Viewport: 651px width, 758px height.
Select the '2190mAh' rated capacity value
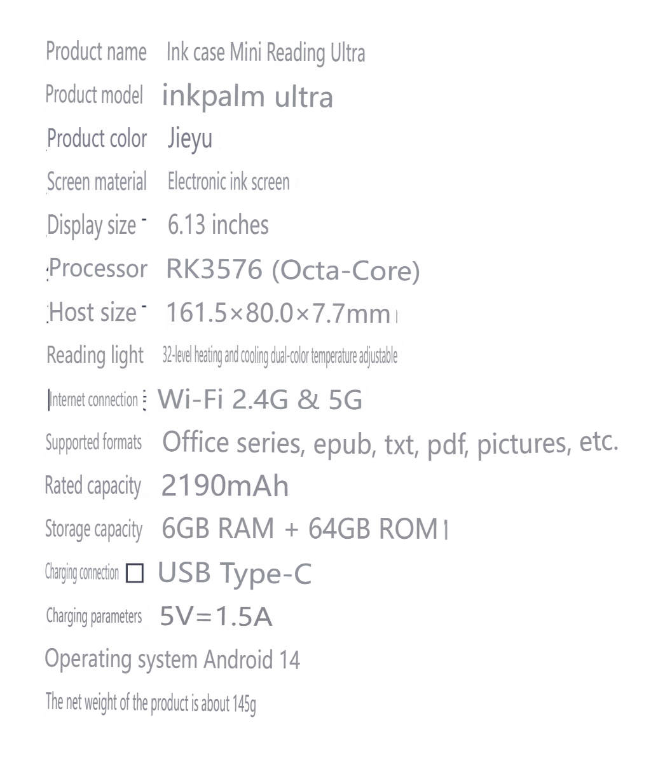click(x=225, y=485)
